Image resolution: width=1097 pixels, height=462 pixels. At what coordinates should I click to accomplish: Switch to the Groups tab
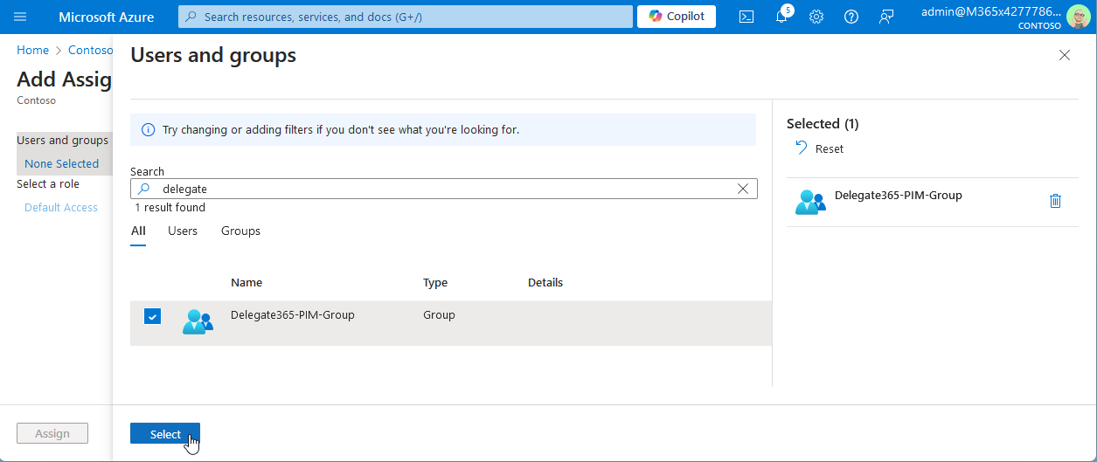(240, 231)
